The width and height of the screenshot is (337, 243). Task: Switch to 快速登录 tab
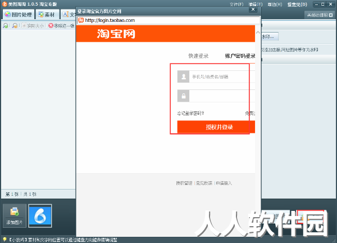pos(198,56)
